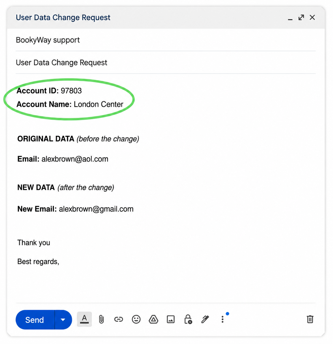Click the Thank you line
This screenshot has height=344, width=333.
click(34, 243)
